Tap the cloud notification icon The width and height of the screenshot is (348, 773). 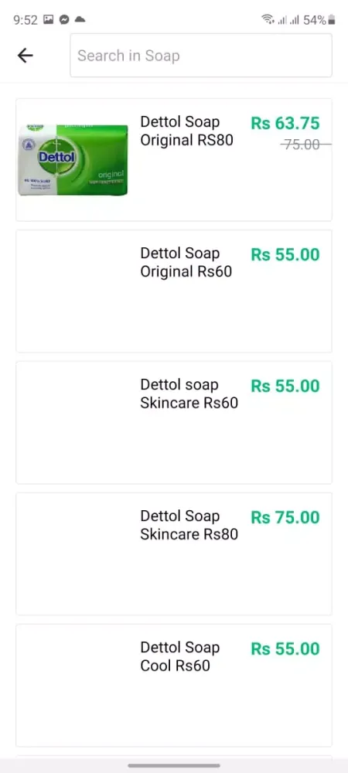click(x=80, y=20)
